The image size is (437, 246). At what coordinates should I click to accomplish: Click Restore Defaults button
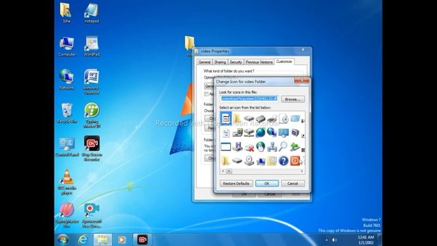tap(236, 184)
